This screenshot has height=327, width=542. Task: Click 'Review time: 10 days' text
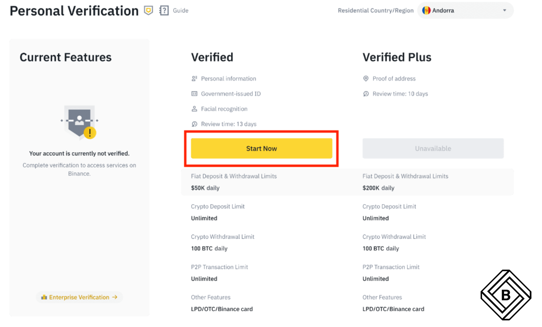[400, 94]
